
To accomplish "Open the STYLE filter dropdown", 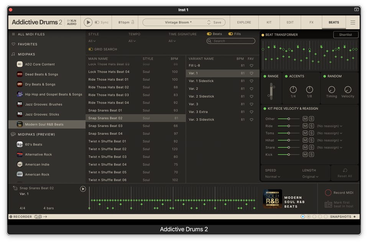I will coord(92,41).
